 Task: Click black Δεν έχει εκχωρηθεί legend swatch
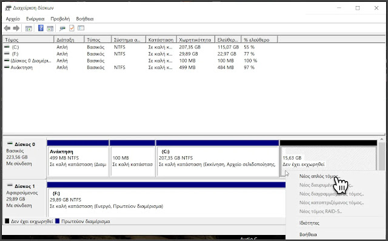click(x=7, y=221)
